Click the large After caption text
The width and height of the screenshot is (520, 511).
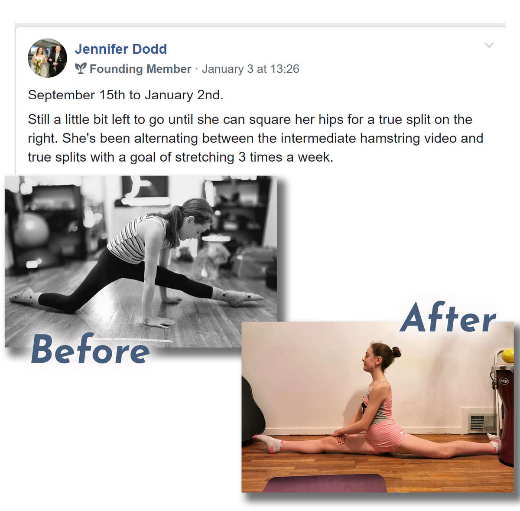coord(448,318)
